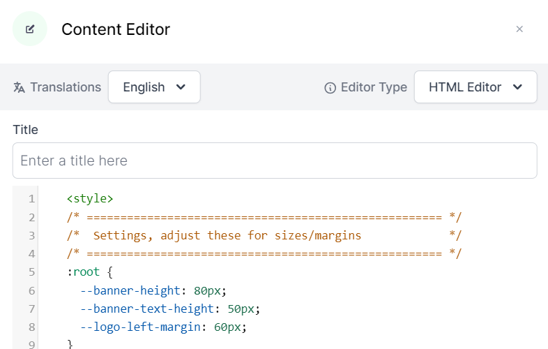The image size is (548, 349).
Task: Click the Content Editor pencil icon
Action: pyautogui.click(x=30, y=29)
